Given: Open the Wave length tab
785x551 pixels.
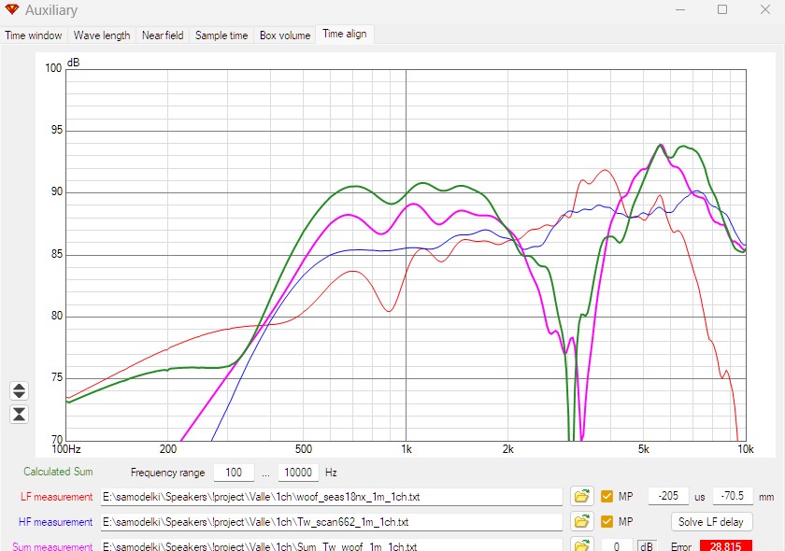Looking at the screenshot, I should click(x=102, y=35).
